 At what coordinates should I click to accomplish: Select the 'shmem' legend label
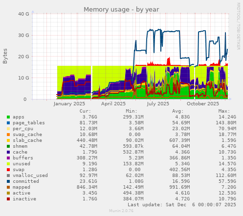click(20, 146)
